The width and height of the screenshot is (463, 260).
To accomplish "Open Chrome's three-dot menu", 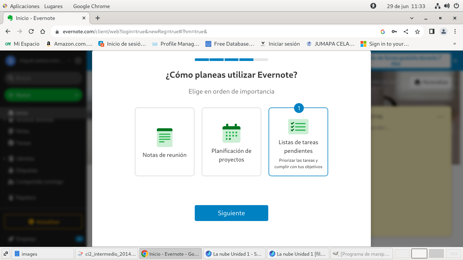I will coord(455,31).
